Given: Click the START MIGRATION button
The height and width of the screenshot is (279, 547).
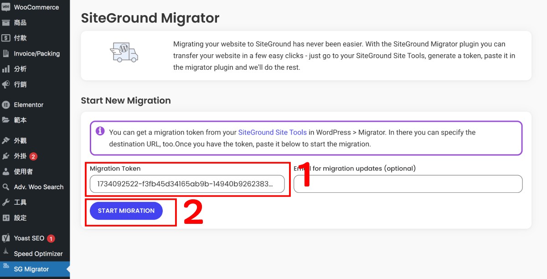Looking at the screenshot, I should tap(126, 211).
